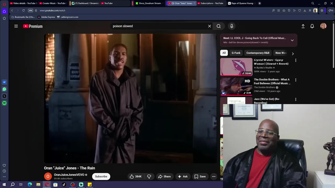Screen dimensions: 335x188
Task: Toggle the VPN badge in address bar
Action: [x=30, y=10]
